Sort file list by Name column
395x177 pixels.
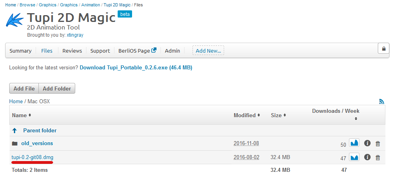click(x=21, y=115)
